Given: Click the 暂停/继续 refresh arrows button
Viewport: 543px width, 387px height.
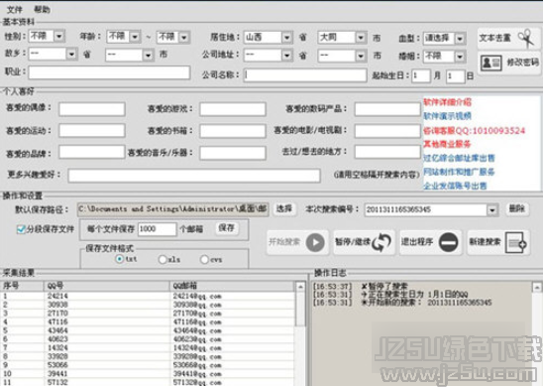Looking at the screenshot, I should coord(364,242).
